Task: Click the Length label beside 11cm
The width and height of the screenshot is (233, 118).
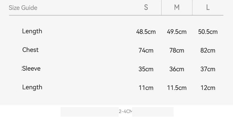Action: click(x=32, y=87)
